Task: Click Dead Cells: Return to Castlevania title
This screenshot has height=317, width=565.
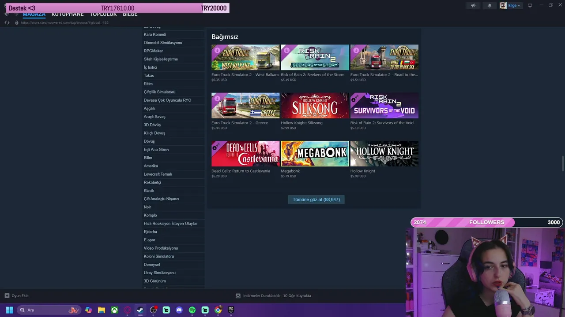Action: pos(241,171)
